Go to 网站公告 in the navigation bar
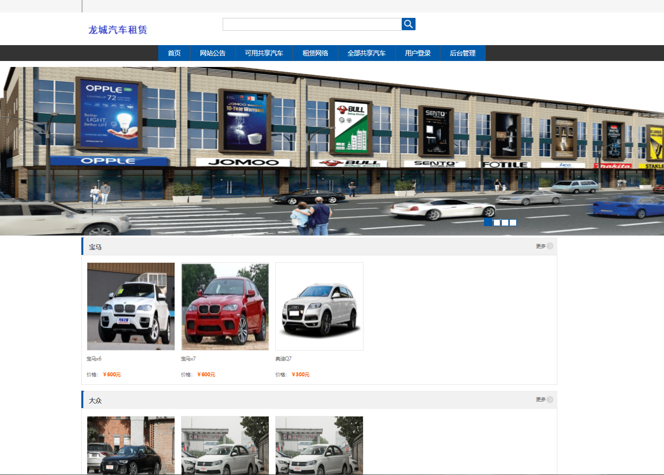 (x=212, y=53)
